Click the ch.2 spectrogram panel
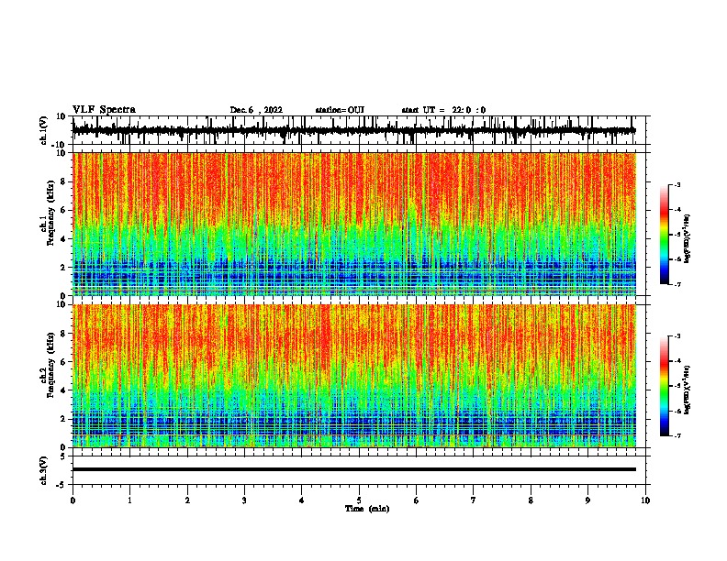Screen dimensions: 727x561 click(x=354, y=376)
